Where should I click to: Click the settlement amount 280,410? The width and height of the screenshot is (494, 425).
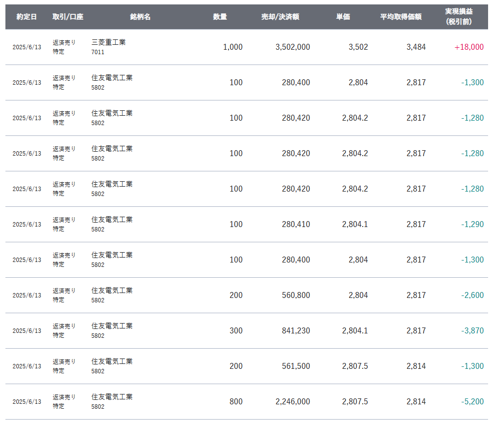click(x=296, y=224)
